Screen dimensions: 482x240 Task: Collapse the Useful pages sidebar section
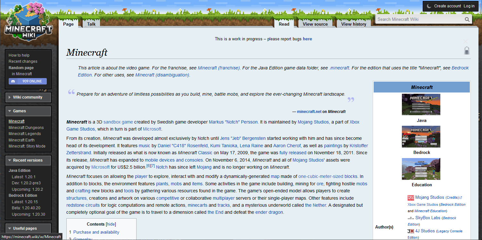(28, 228)
